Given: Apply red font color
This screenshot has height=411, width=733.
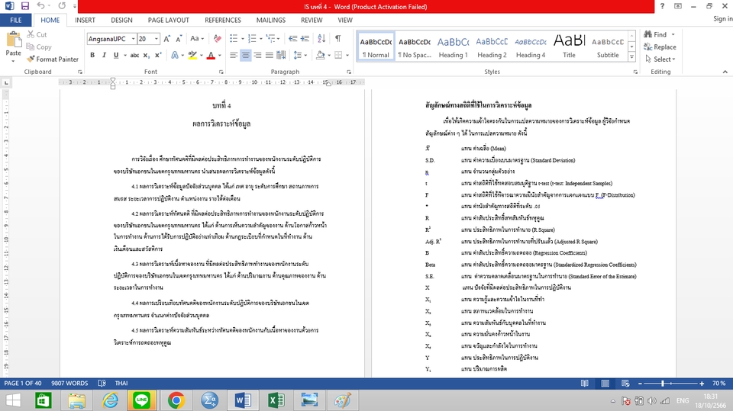Looking at the screenshot, I should [211, 55].
